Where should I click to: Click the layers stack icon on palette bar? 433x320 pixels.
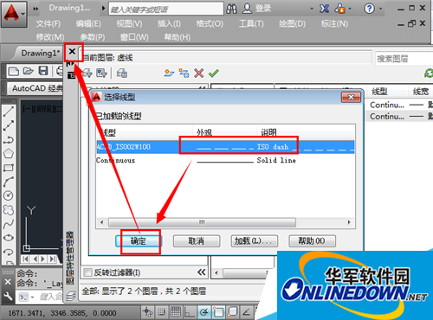pyautogui.click(x=71, y=296)
